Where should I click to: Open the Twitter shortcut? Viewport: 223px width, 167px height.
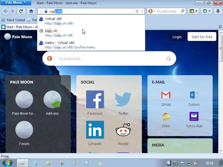pyautogui.click(x=123, y=103)
